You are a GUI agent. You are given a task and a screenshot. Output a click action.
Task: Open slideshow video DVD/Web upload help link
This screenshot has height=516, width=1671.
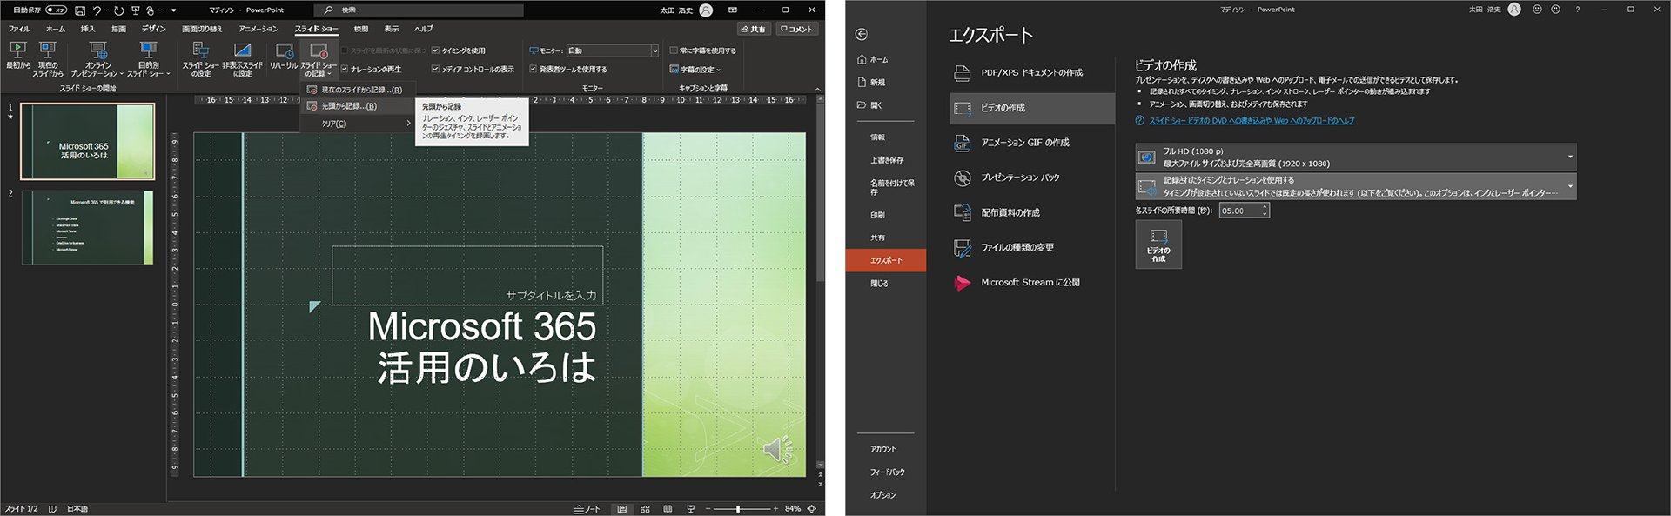[1252, 121]
